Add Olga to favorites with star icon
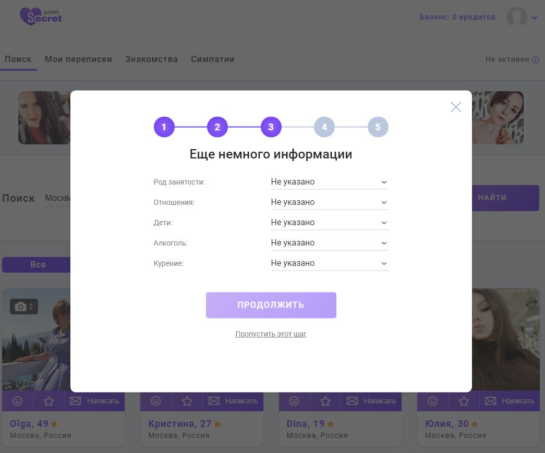Image resolution: width=545 pixels, height=453 pixels. click(49, 401)
